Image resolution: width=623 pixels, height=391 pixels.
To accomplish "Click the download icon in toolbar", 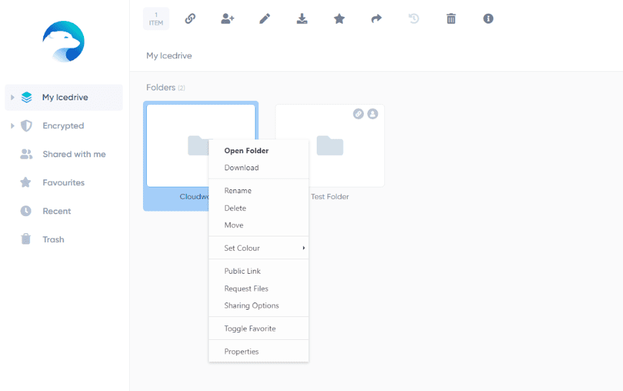I will 302,18.
